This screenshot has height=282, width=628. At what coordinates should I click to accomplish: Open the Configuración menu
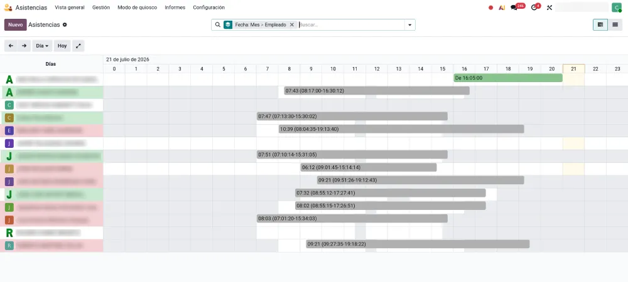coord(208,8)
